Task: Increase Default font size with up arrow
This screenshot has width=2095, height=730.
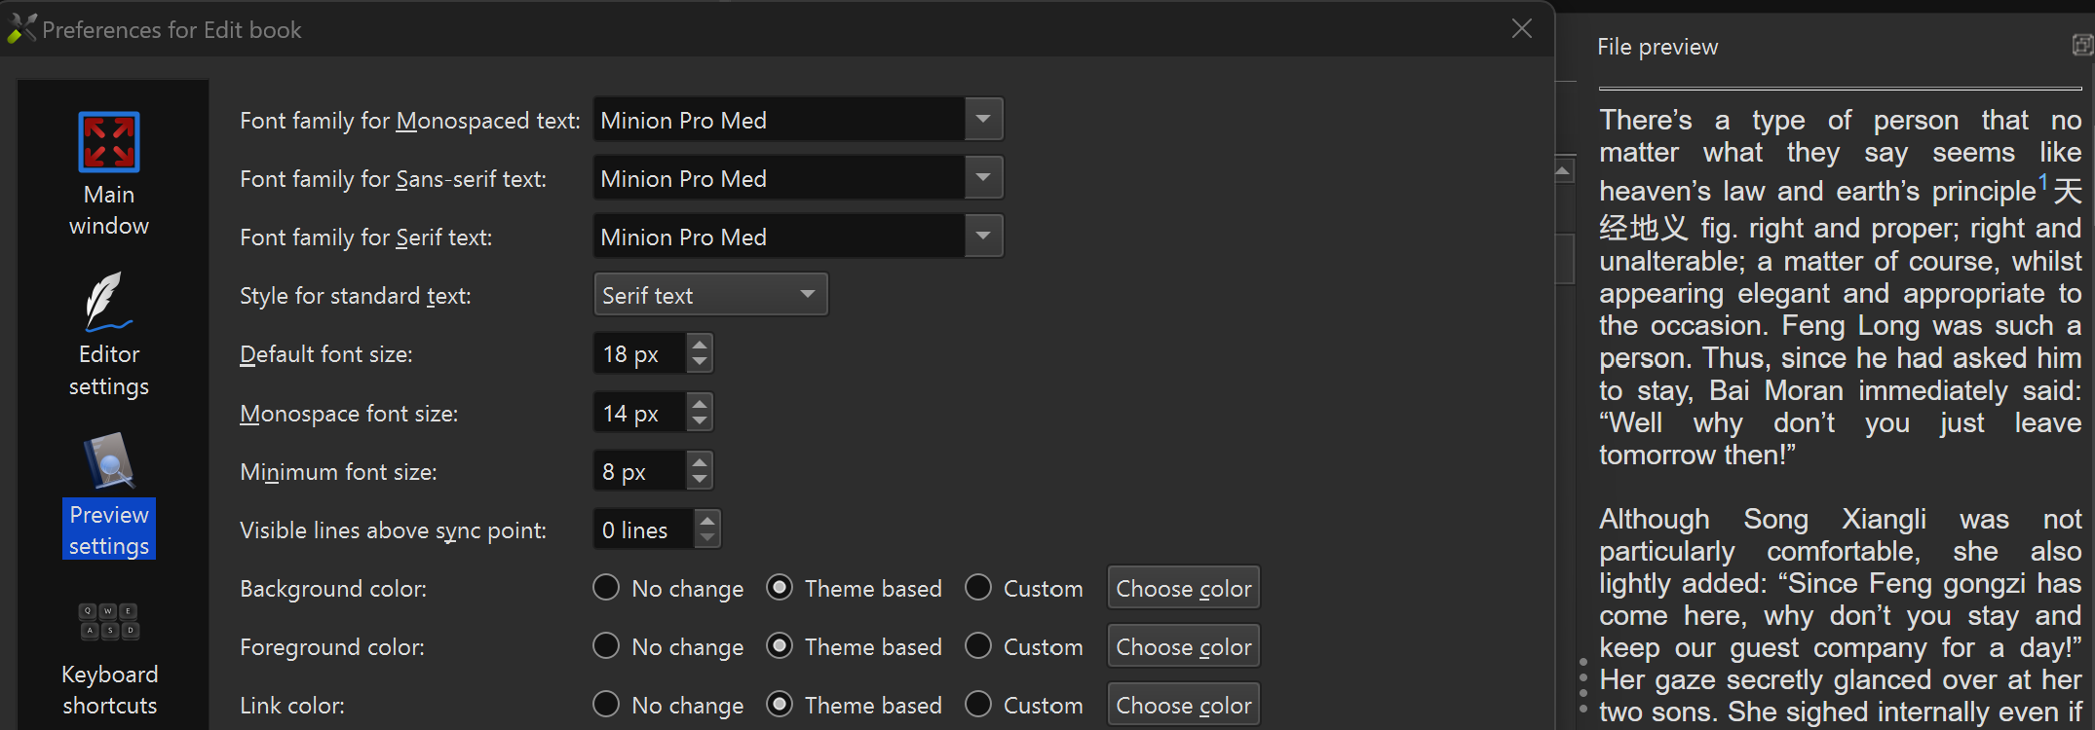Action: point(700,344)
